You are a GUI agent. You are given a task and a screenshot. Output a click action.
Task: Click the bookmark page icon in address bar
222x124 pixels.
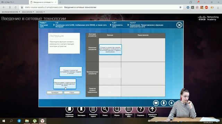180,7
